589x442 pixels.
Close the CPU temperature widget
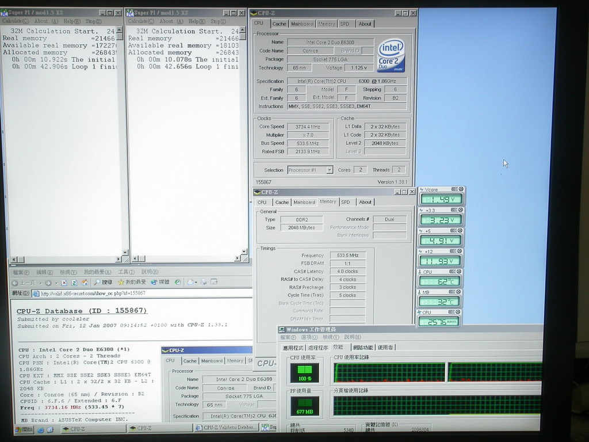tap(459, 271)
